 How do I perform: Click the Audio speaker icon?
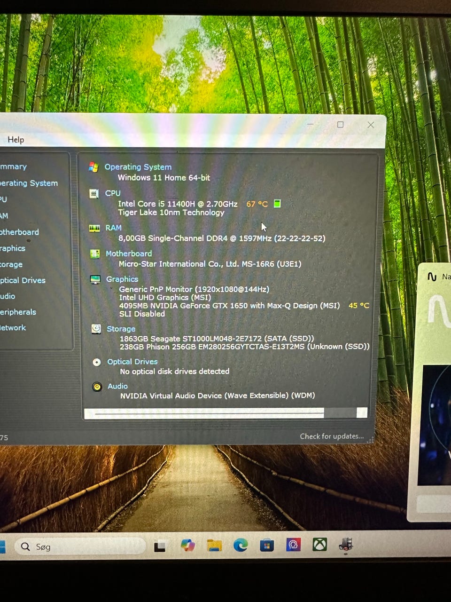coord(97,387)
